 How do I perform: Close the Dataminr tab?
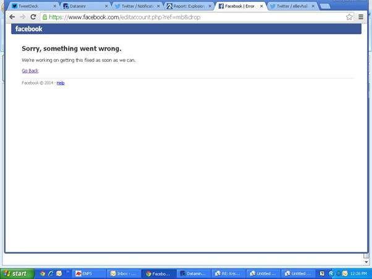click(x=106, y=6)
